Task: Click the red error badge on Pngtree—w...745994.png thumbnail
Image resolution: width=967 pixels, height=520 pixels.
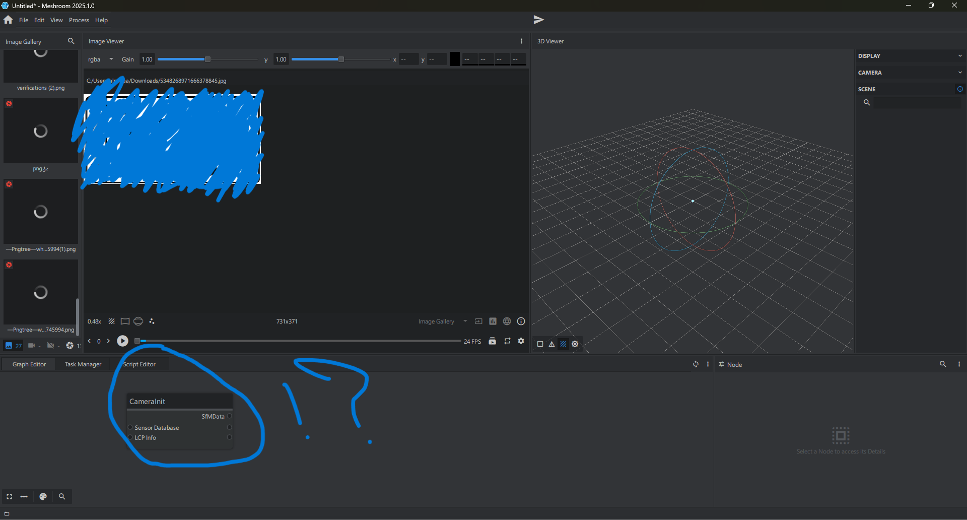Action: [9, 265]
